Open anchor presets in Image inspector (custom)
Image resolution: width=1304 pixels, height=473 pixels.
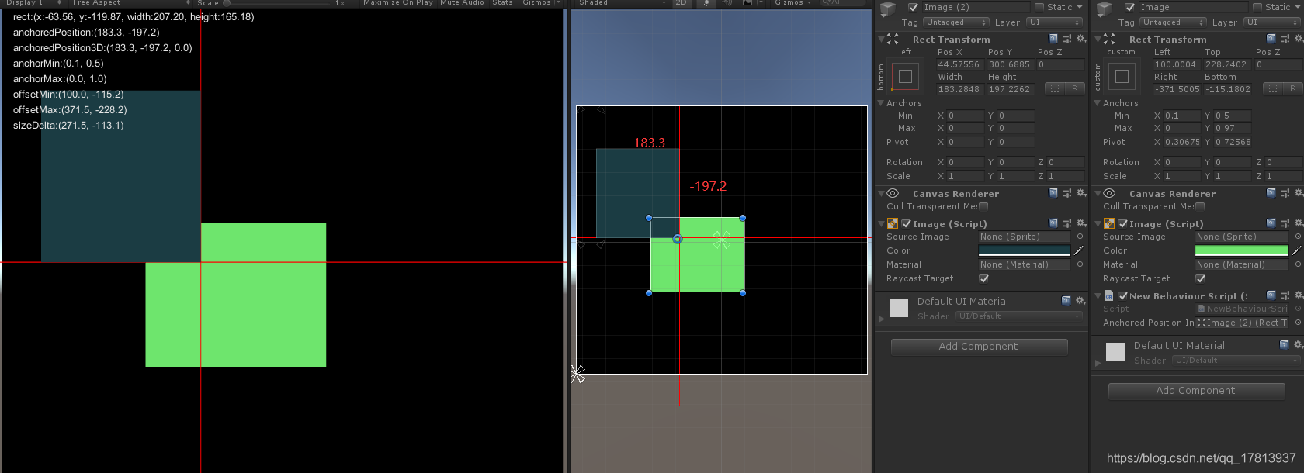(x=1122, y=77)
